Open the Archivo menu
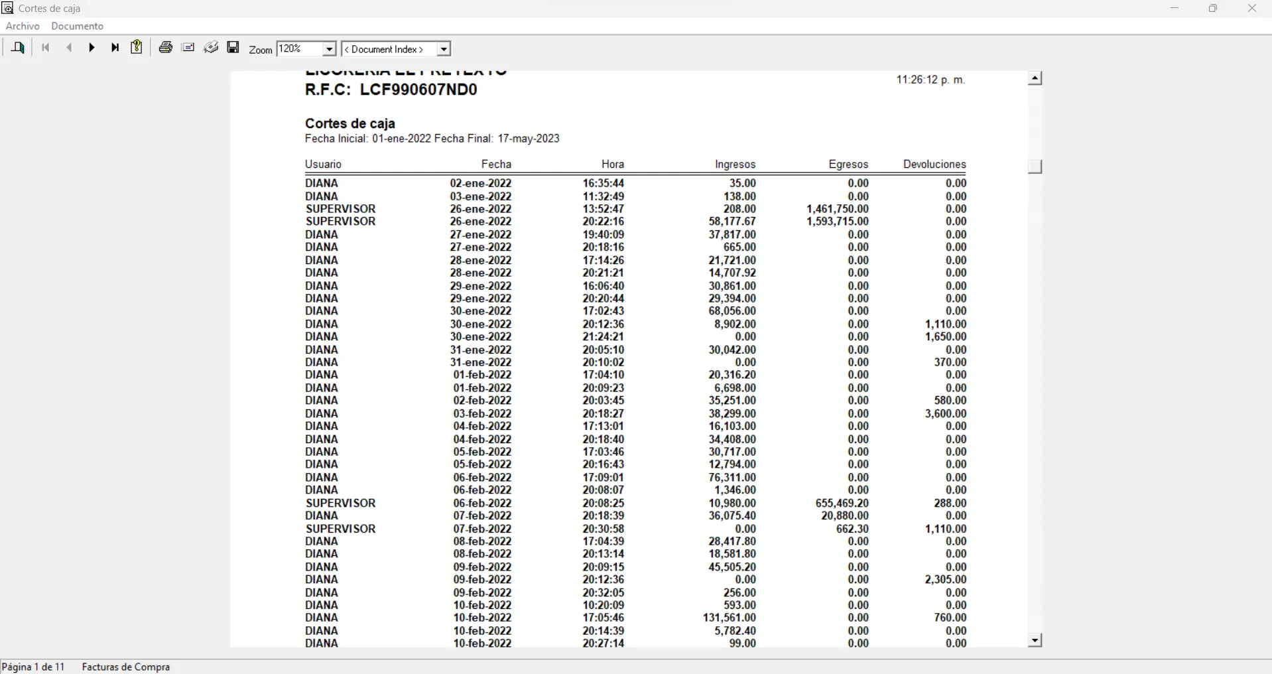The height and width of the screenshot is (674, 1272). tap(23, 26)
